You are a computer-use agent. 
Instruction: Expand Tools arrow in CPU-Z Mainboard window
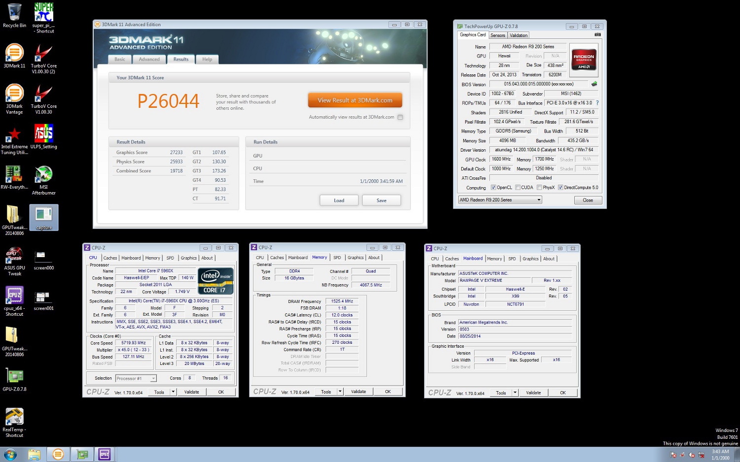click(x=515, y=393)
